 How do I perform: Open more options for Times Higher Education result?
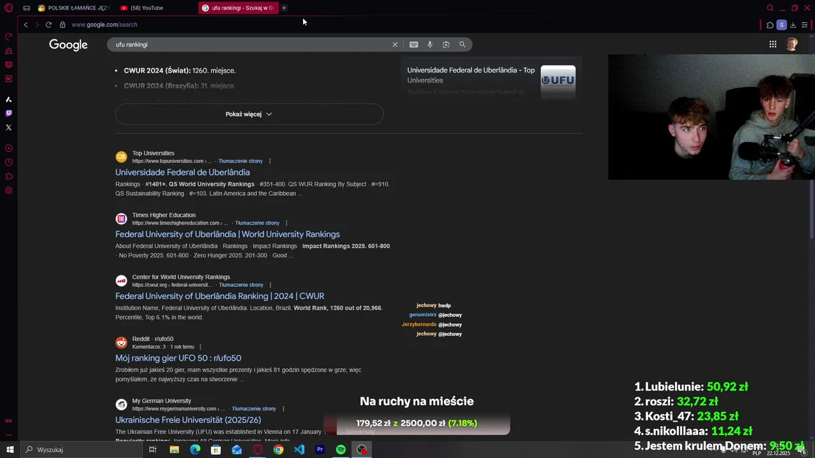tap(287, 223)
